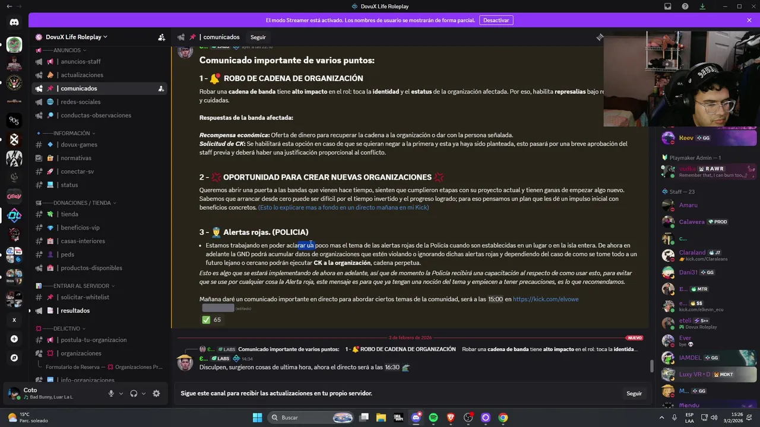This screenshot has width=760, height=427.
Task: Open the actualizaciones channel
Action: pyautogui.click(x=99, y=75)
